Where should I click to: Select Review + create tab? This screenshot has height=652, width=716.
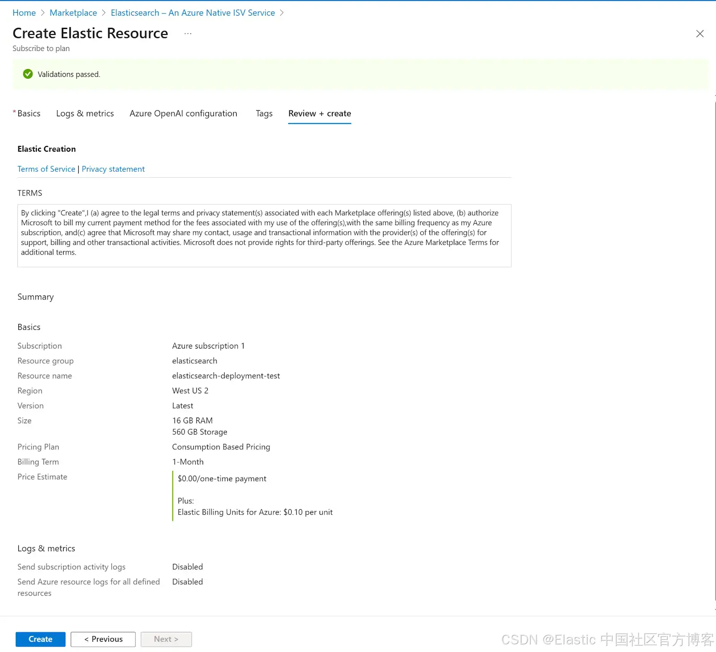(320, 113)
